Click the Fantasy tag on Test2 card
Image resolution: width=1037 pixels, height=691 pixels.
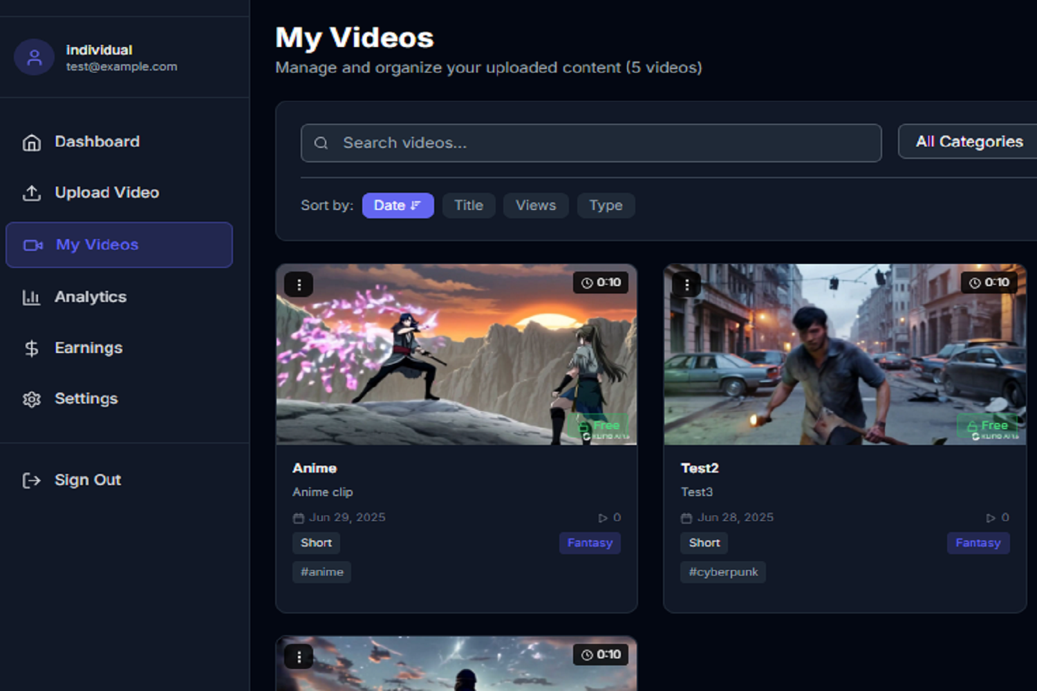(x=978, y=543)
